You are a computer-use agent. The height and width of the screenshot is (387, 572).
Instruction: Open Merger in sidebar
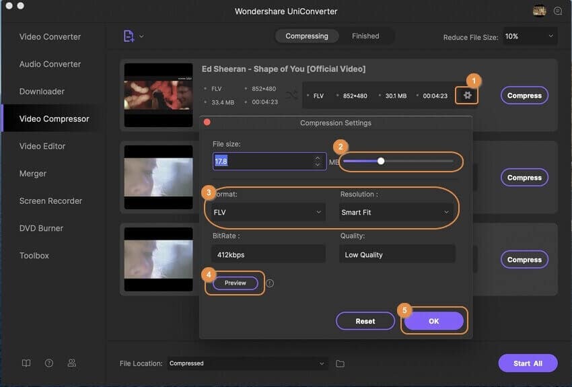(33, 174)
